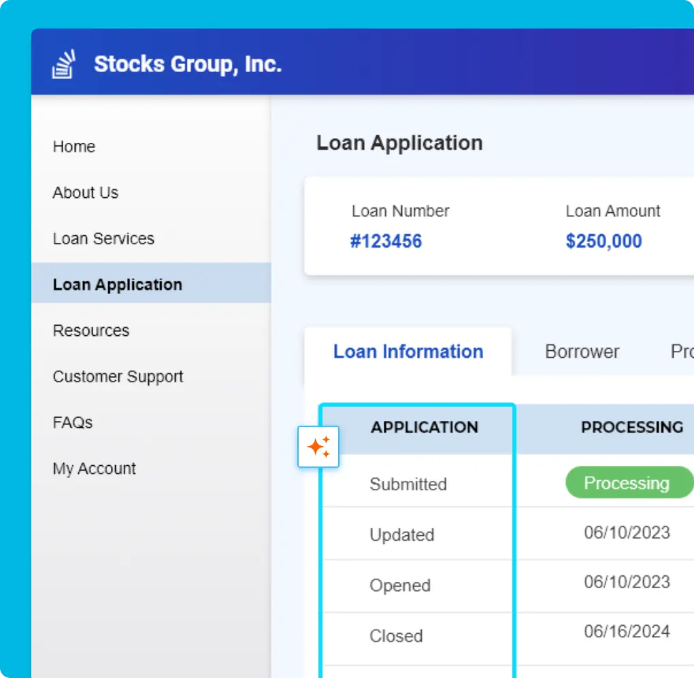Select the APPLICATION column header
Image resolution: width=694 pixels, height=678 pixels.
pos(424,427)
